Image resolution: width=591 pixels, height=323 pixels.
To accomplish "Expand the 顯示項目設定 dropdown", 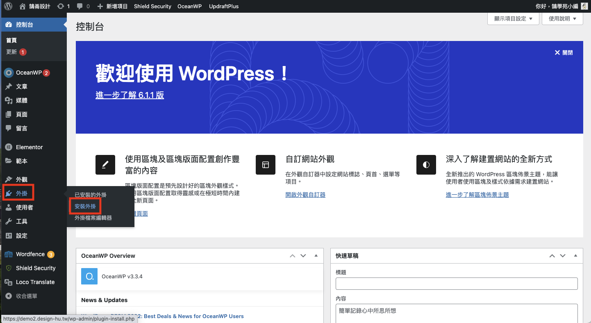I will coord(513,18).
